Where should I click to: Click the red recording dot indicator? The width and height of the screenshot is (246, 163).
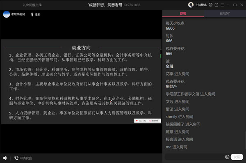click(137, 121)
